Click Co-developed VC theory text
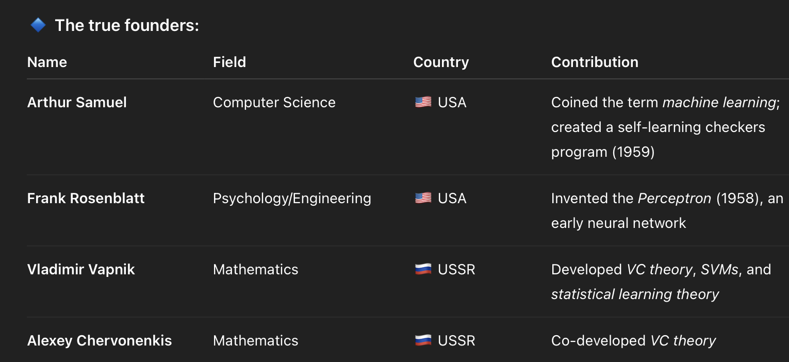Image resolution: width=789 pixels, height=362 pixels. click(x=633, y=340)
